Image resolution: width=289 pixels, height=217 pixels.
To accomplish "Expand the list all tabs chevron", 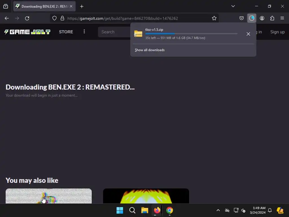I will 233,6.
